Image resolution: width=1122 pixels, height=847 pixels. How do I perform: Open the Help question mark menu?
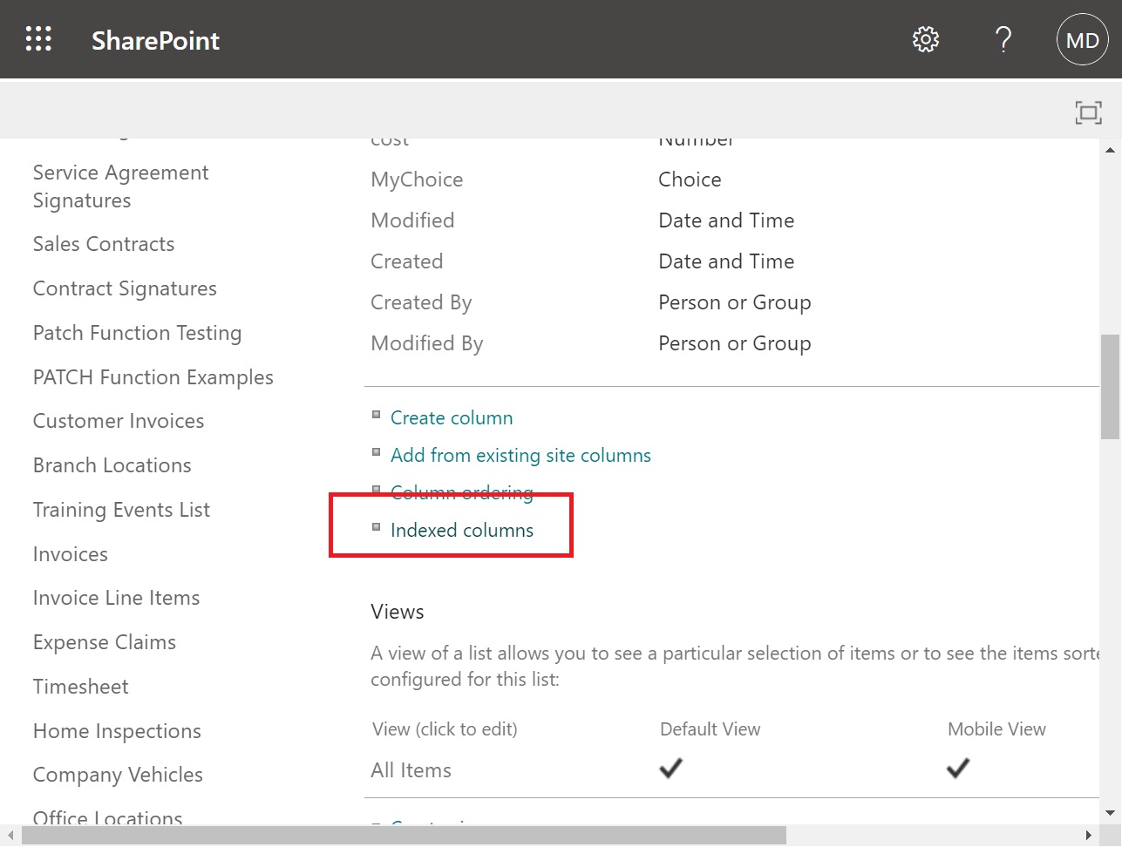1003,38
